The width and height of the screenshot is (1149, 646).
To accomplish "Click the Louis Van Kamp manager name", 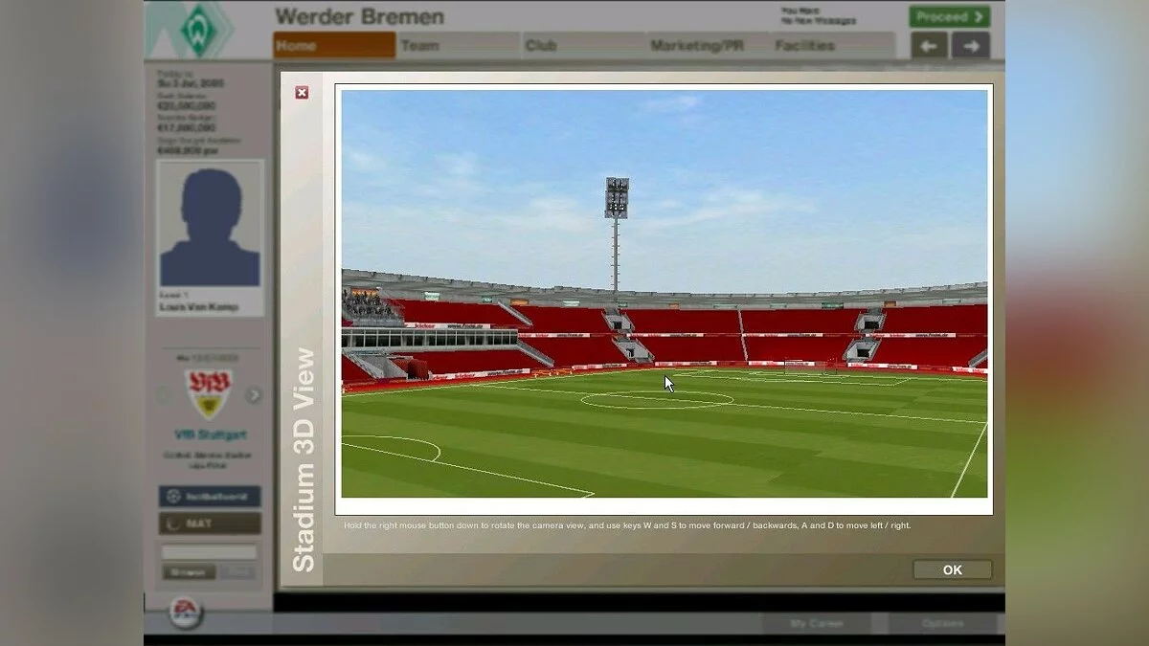I will pyautogui.click(x=197, y=308).
